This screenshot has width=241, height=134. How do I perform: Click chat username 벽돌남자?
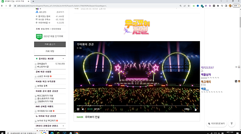pos(206,75)
